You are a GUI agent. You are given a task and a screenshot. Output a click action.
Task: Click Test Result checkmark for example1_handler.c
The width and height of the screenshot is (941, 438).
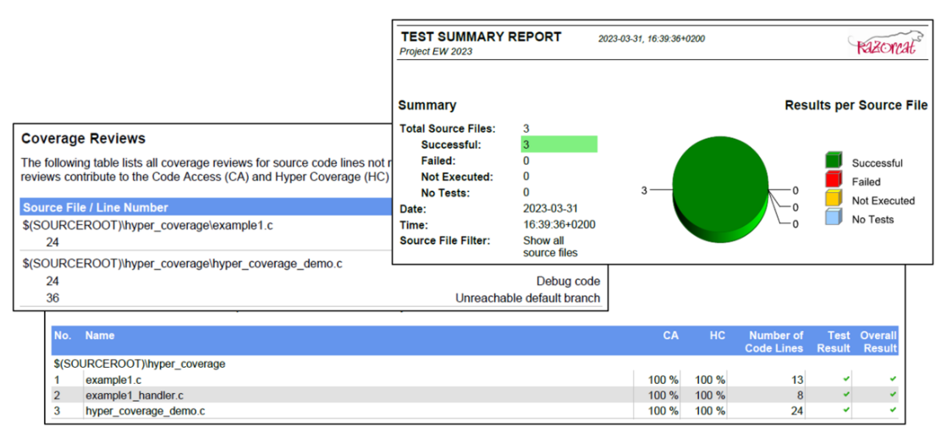coord(845,395)
